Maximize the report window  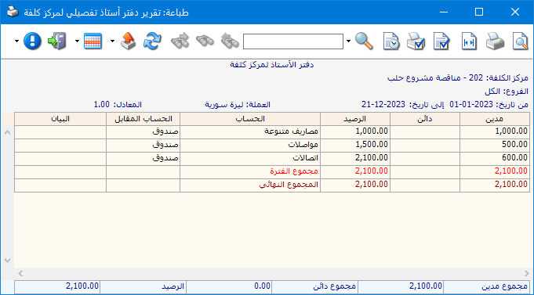tap(479, 12)
